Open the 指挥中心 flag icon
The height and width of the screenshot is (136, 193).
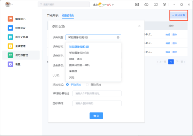(10, 19)
